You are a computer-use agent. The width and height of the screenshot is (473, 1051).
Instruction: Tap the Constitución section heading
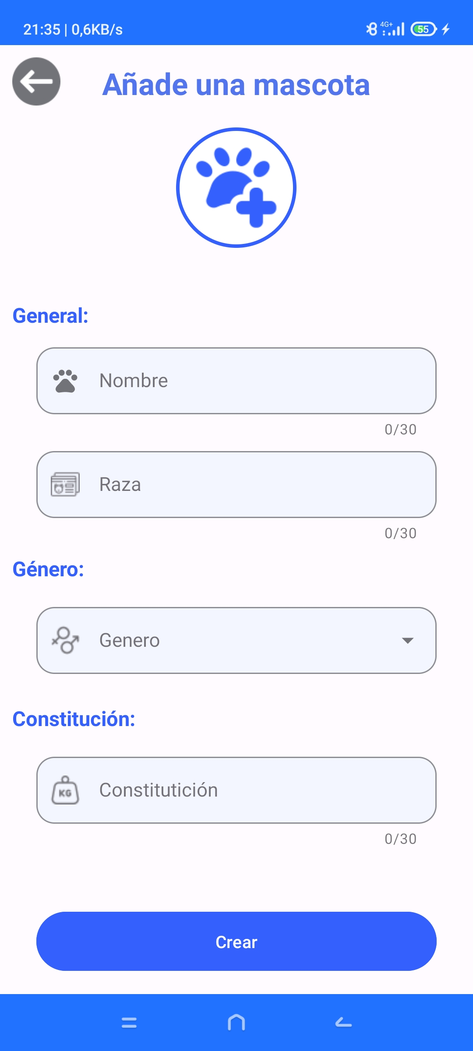(74, 719)
